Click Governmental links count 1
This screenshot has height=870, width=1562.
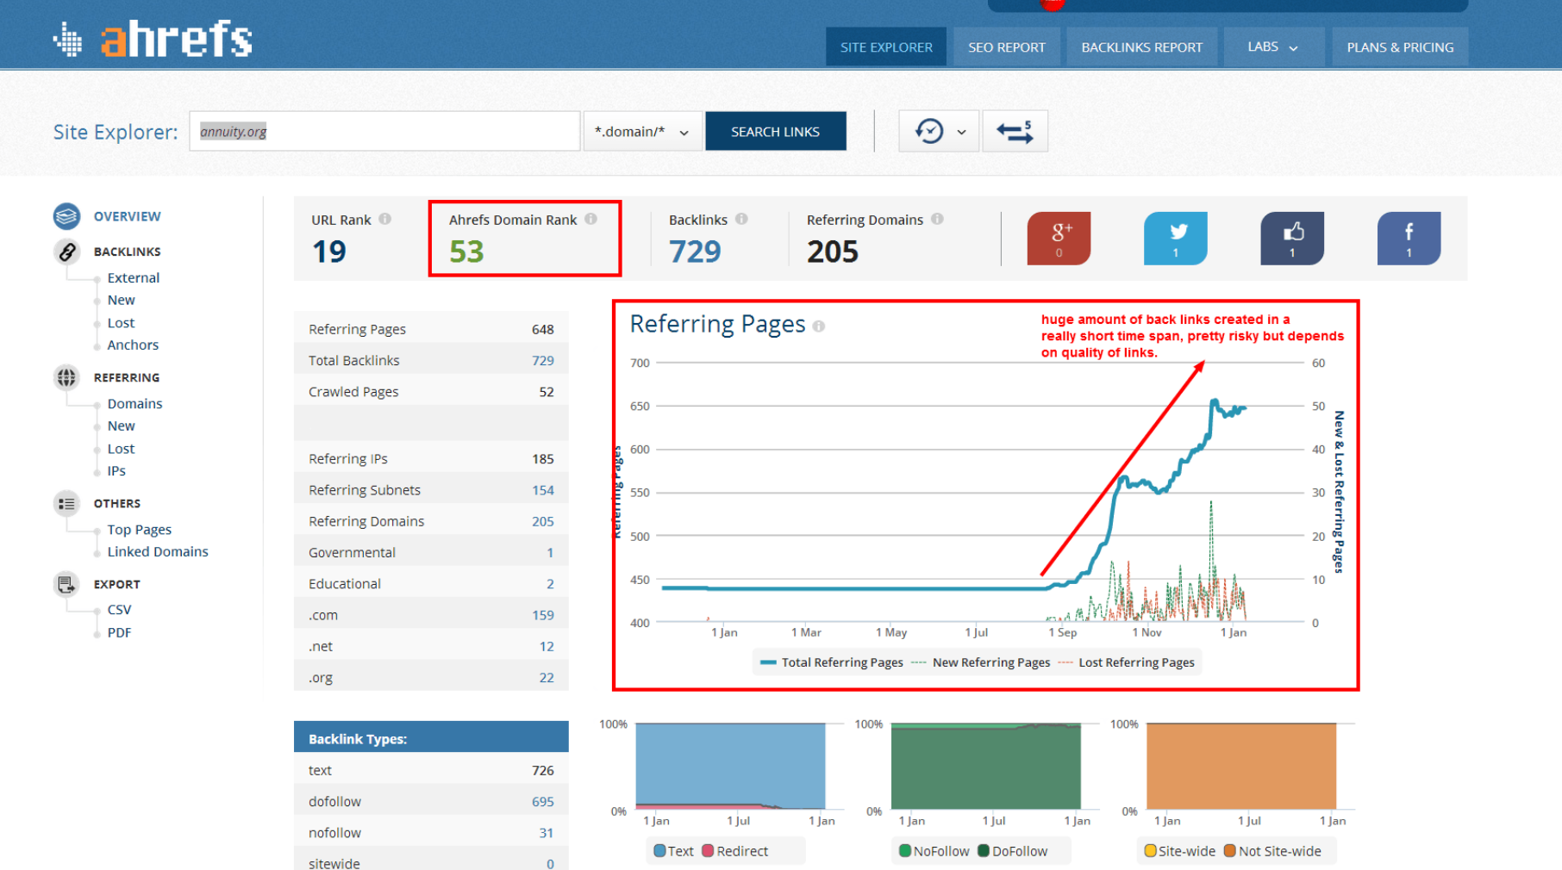pos(550,552)
